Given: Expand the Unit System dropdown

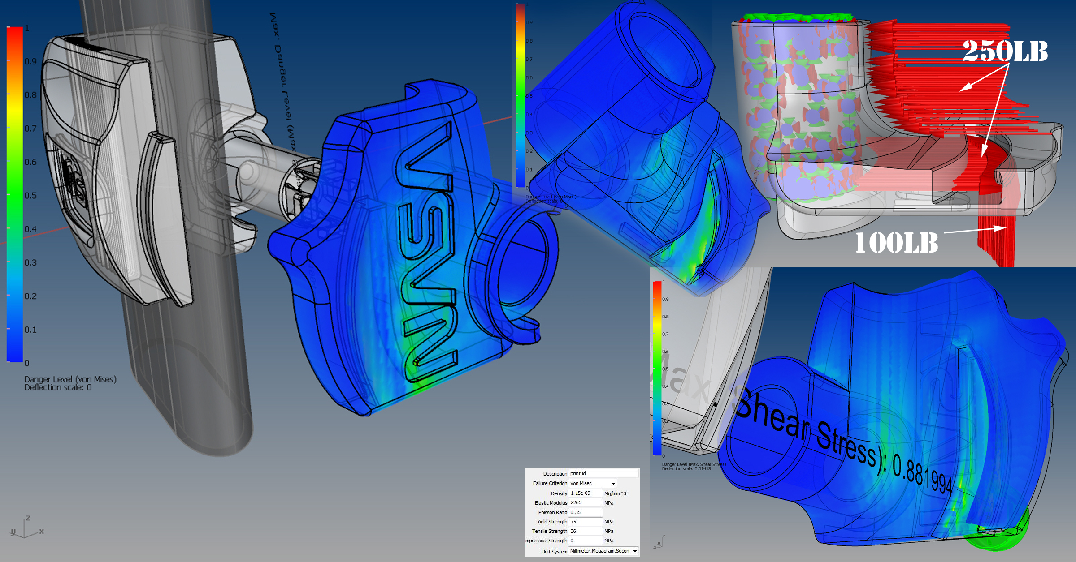Looking at the screenshot, I should [603, 551].
